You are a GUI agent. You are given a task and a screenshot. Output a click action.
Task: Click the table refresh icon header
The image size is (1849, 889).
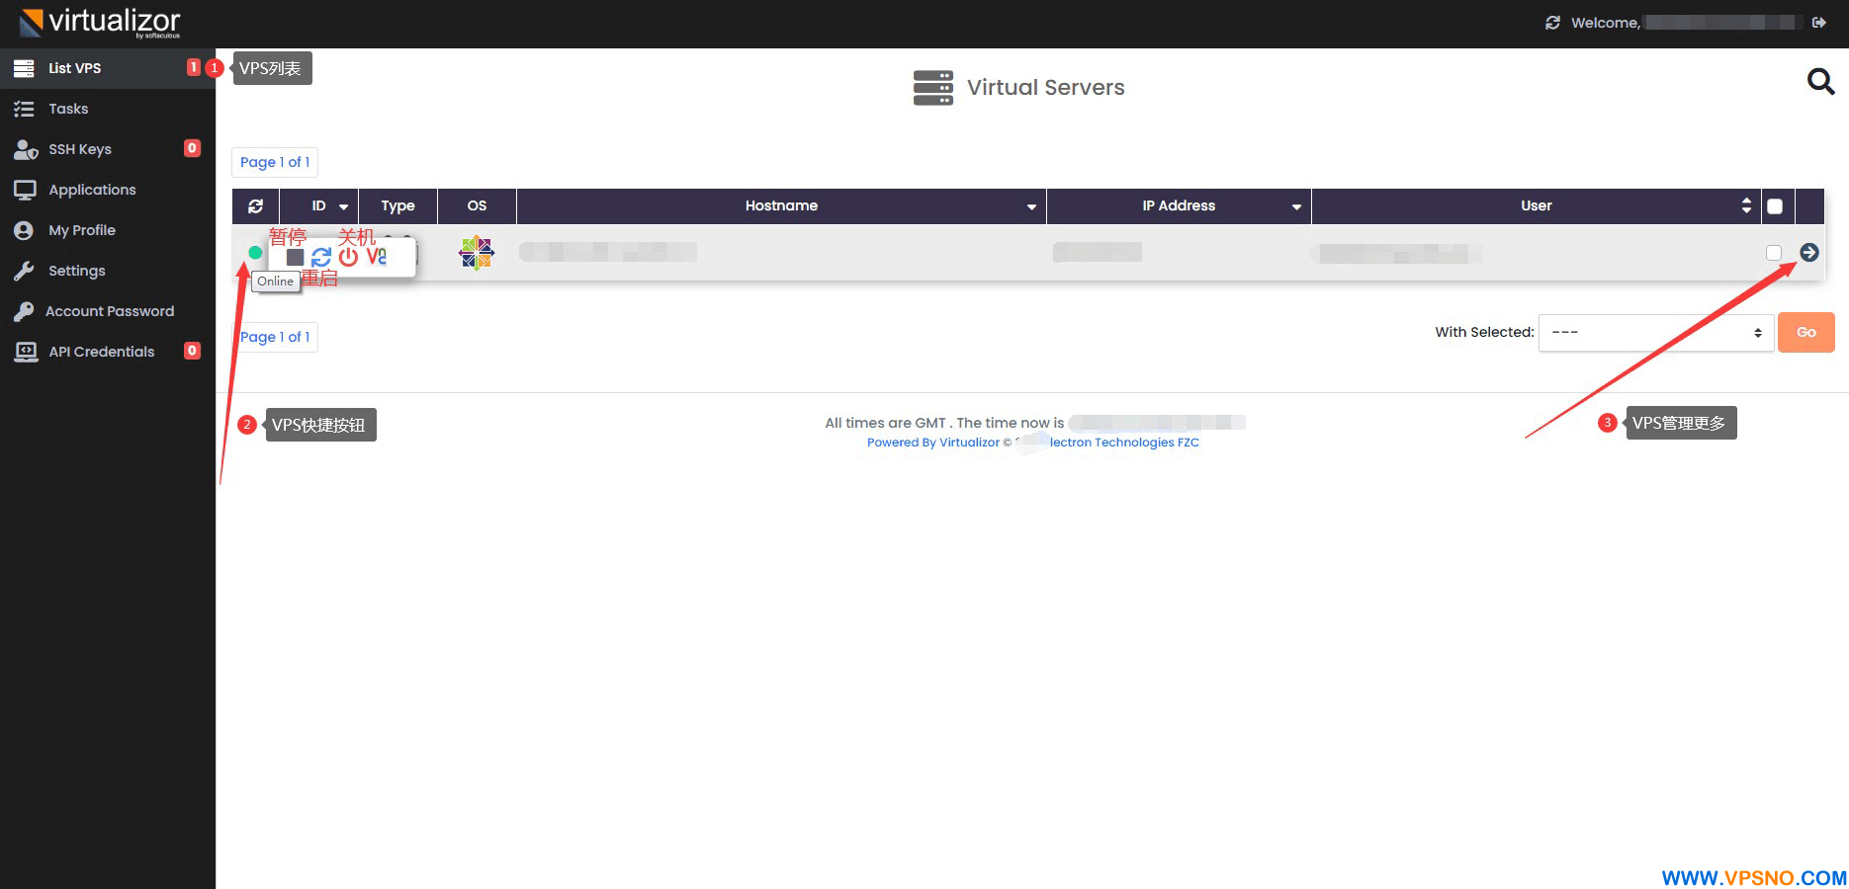(256, 205)
